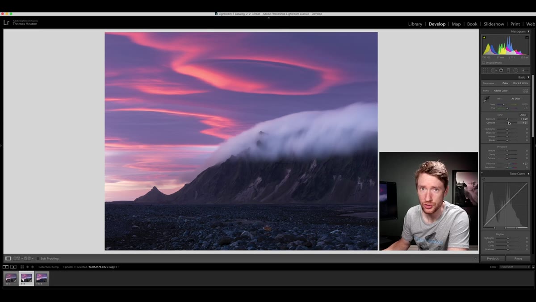The height and width of the screenshot is (302, 536).
Task: Collapse the Histogram panel
Action: 528,31
